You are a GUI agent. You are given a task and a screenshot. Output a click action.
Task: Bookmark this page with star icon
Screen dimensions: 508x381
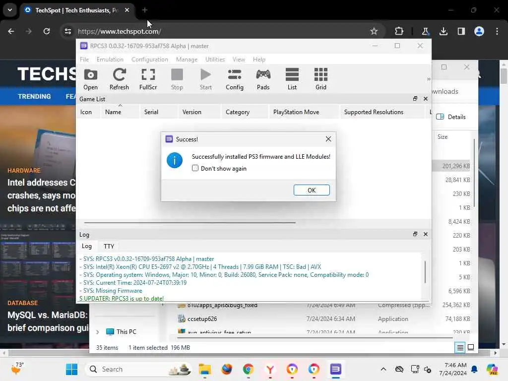[x=374, y=31]
